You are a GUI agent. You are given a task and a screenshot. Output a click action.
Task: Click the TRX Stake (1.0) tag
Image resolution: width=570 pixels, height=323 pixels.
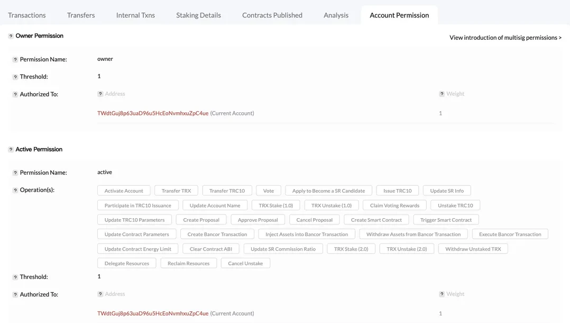[x=276, y=205]
